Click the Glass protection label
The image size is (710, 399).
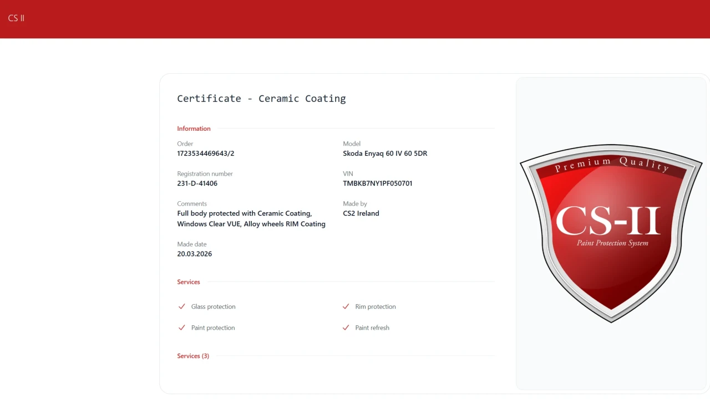coord(214,306)
